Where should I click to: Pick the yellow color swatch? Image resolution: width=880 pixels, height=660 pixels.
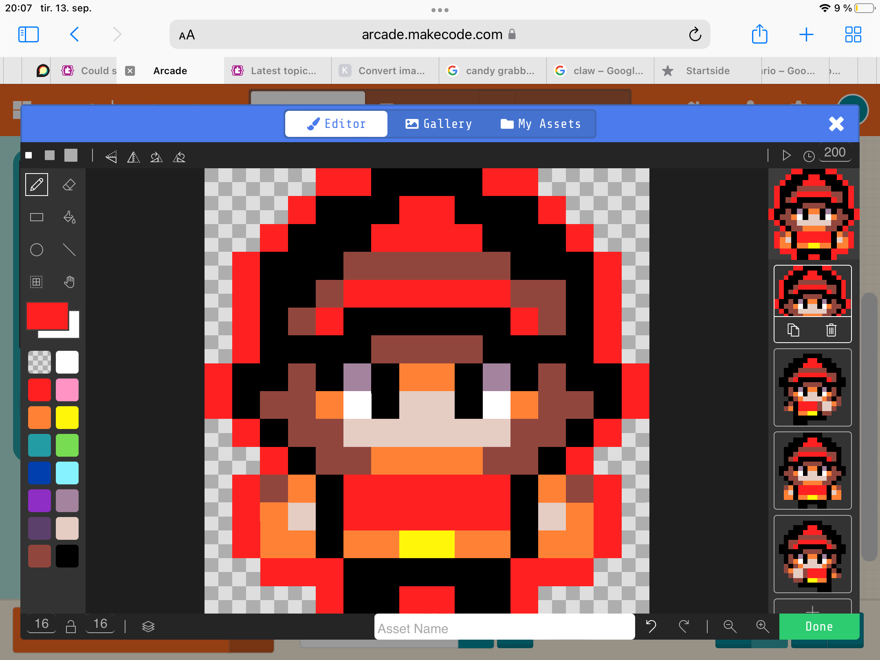[x=67, y=417]
